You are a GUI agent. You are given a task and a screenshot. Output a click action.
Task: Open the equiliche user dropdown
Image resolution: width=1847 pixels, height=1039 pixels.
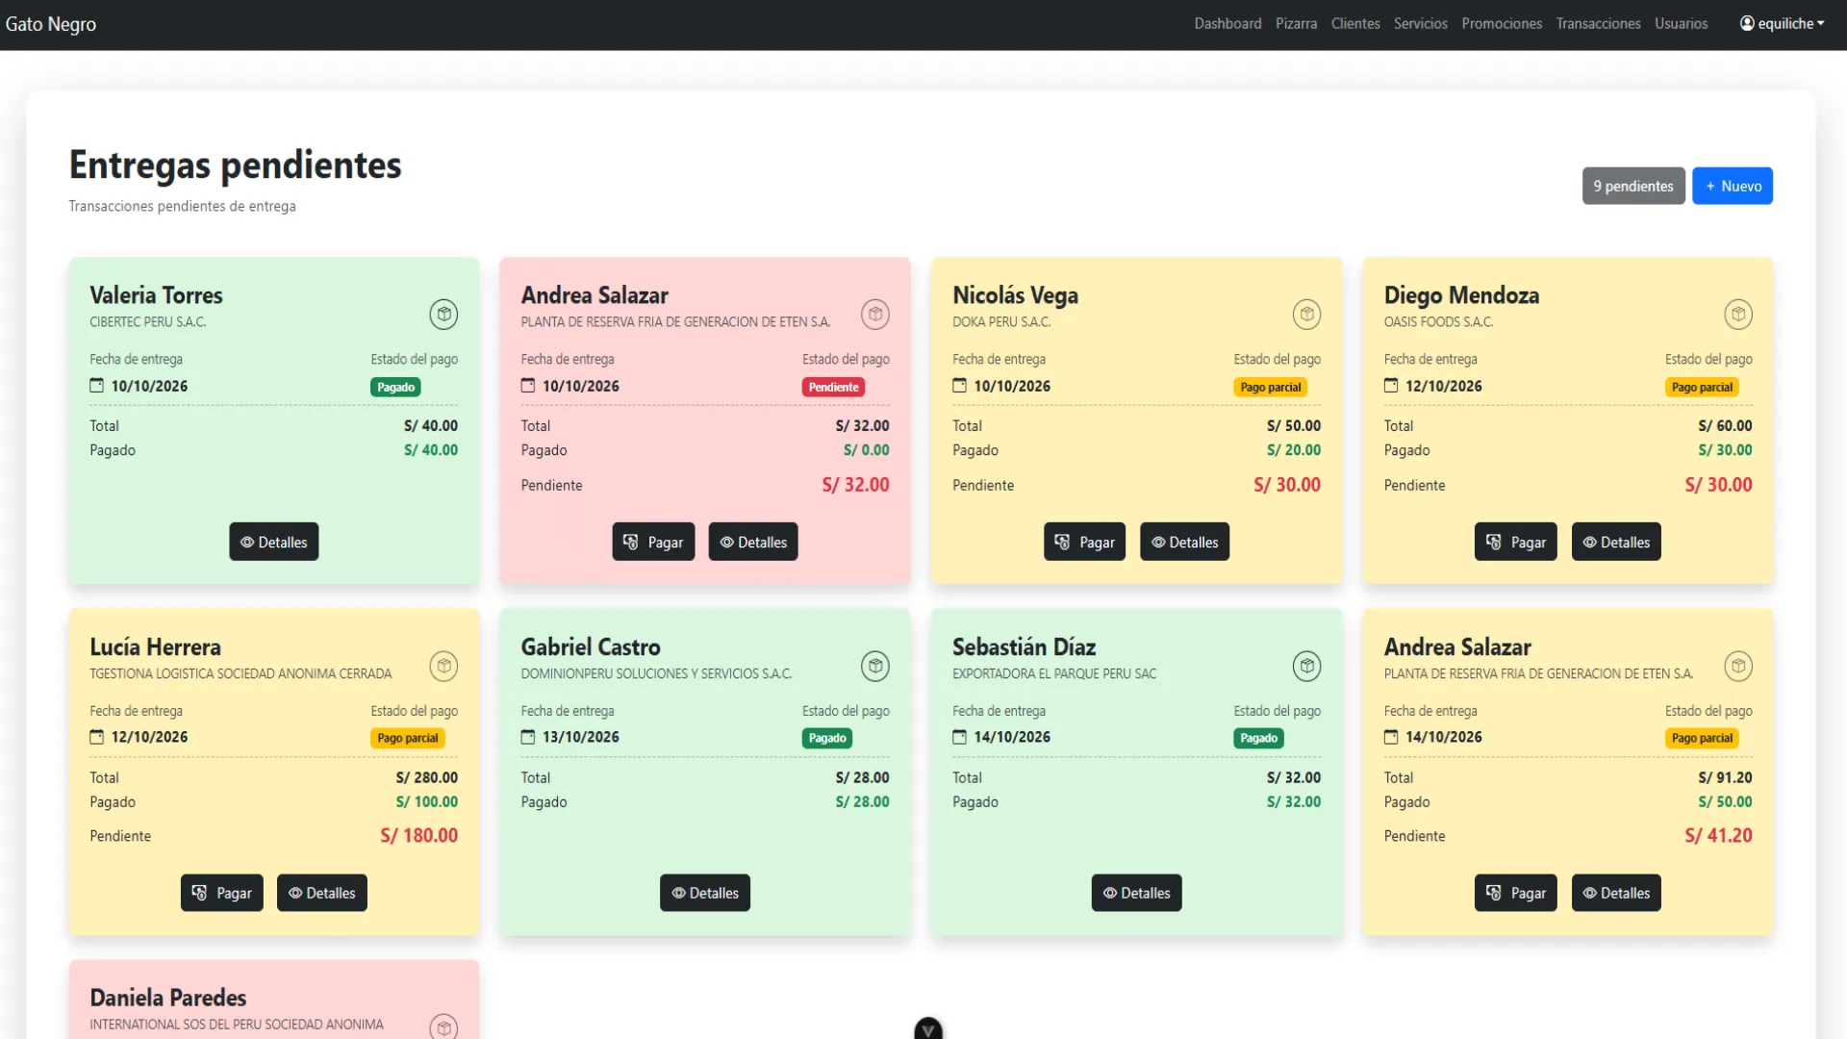coord(1782,23)
